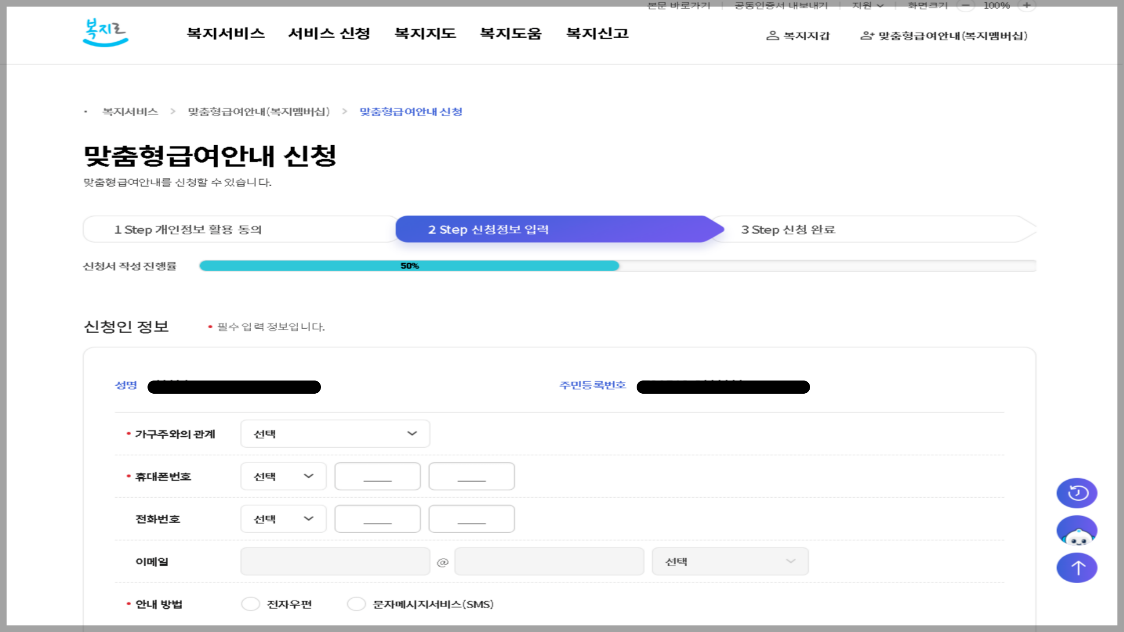Click the middle 휴대폰번호 input field
Screen dimensions: 1124x632
377,476
